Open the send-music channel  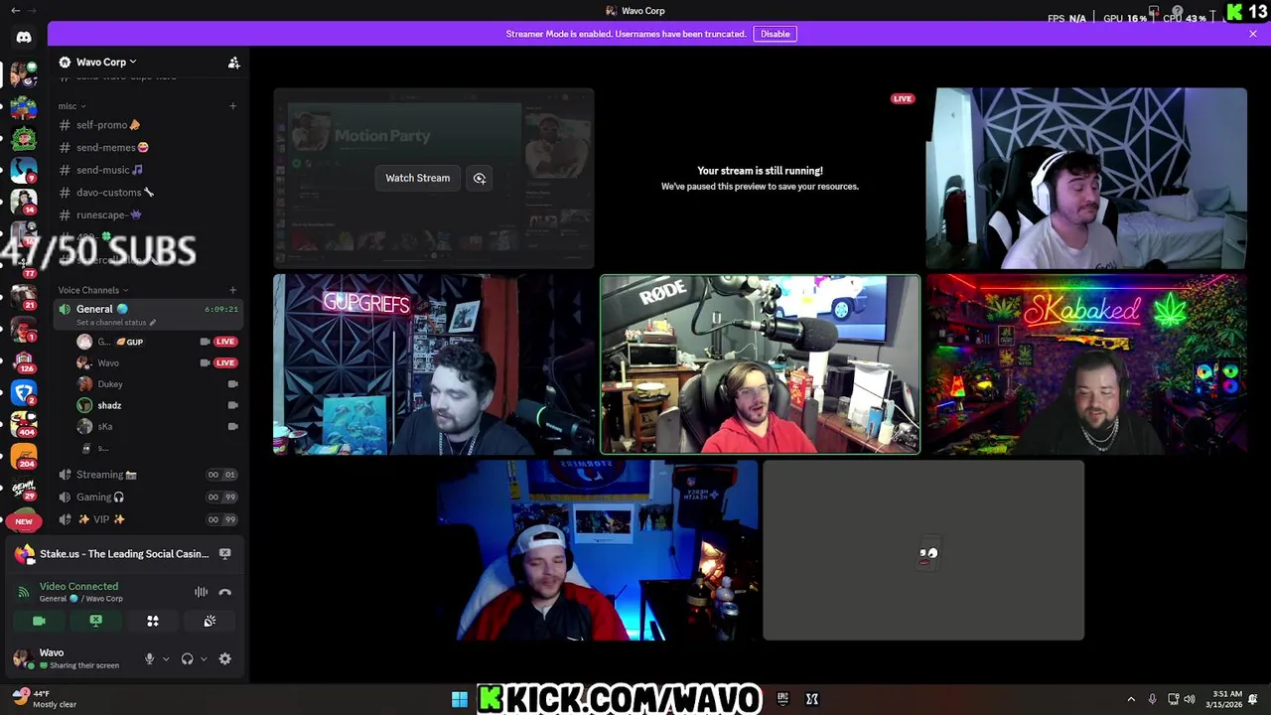[147, 170]
